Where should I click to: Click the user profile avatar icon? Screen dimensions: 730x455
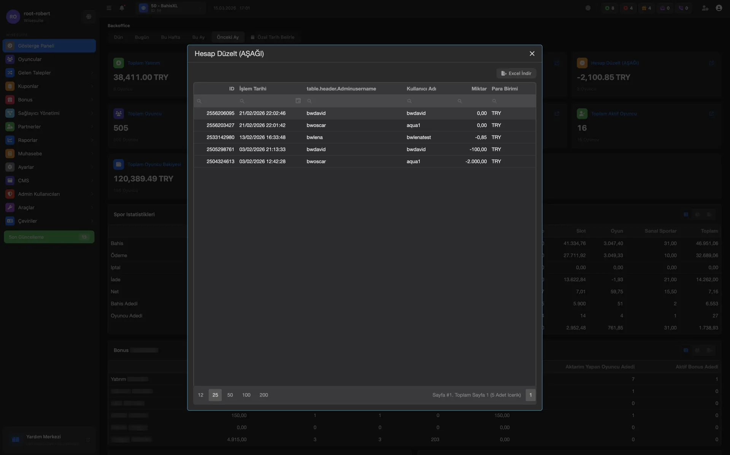719,8
